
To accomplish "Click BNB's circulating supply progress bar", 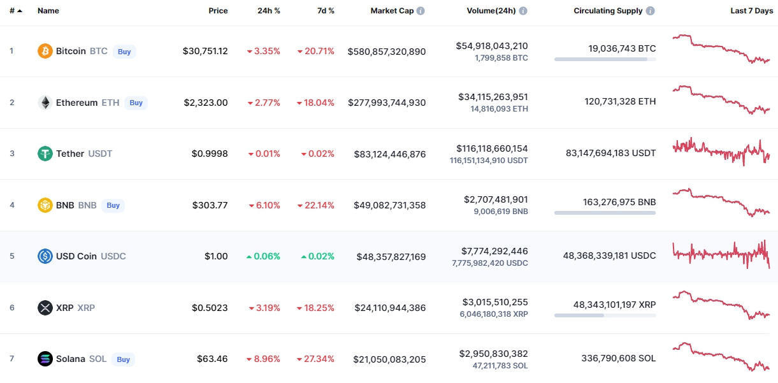I will [605, 213].
